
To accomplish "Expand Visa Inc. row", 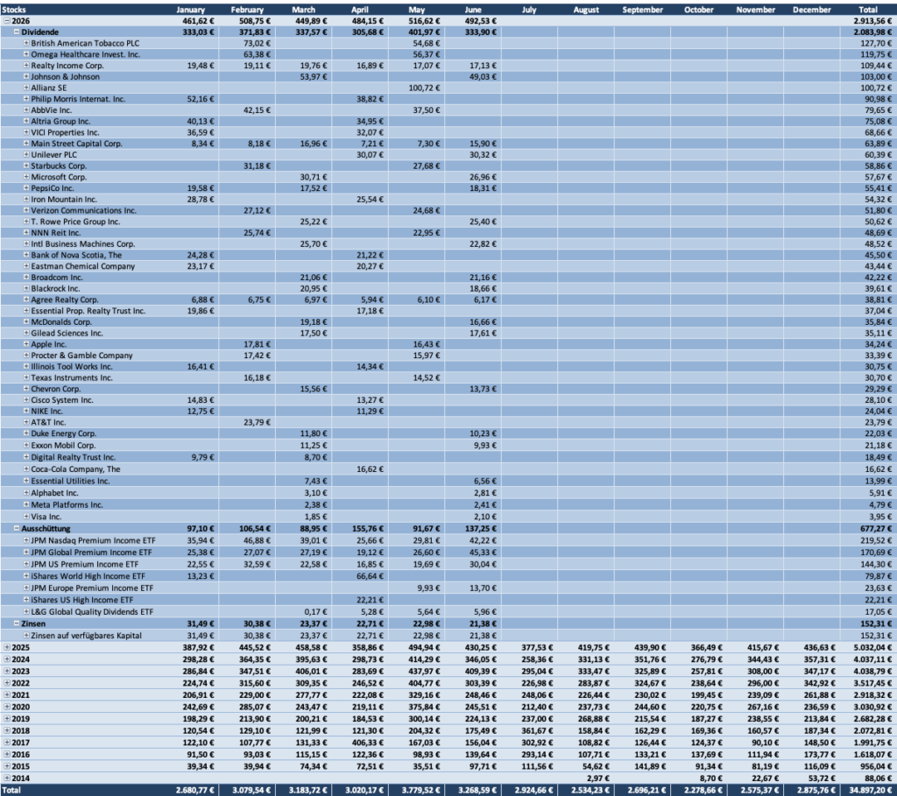I will click(x=26, y=517).
